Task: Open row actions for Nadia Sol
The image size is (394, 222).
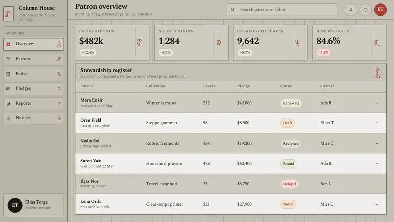Action: coord(376,143)
